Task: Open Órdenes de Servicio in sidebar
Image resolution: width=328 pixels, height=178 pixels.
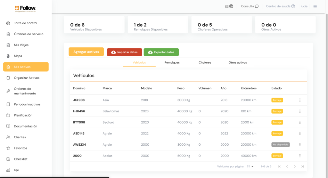Action: click(29, 34)
